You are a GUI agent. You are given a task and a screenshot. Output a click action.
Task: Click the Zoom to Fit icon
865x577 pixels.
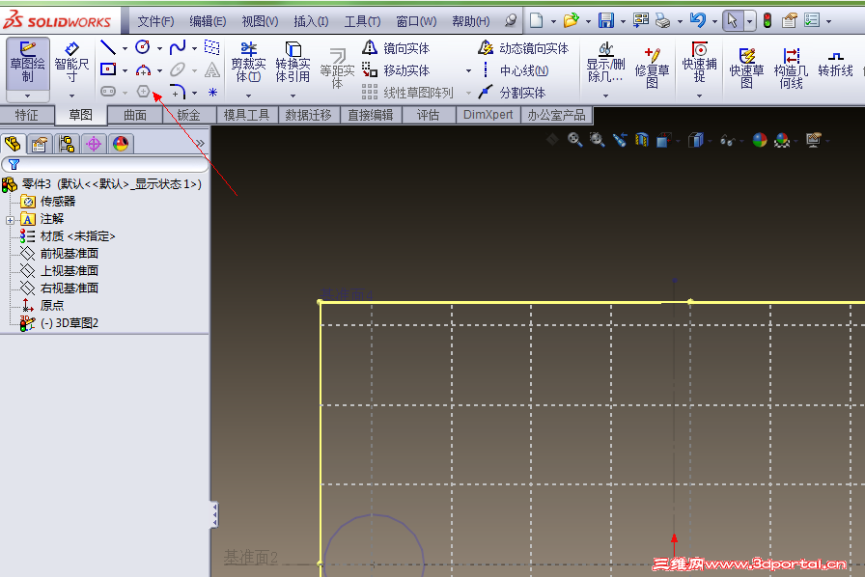(574, 140)
